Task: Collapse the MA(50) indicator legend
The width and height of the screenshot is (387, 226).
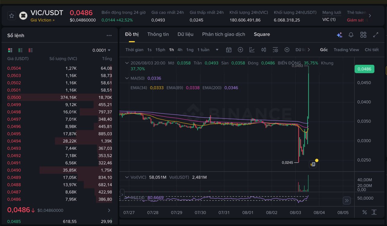Action: pyautogui.click(x=127, y=78)
